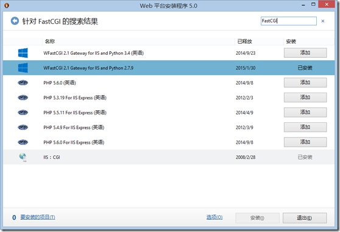Click the PHP icon beside PHP 5.6.0 For IIS Express

click(x=23, y=142)
